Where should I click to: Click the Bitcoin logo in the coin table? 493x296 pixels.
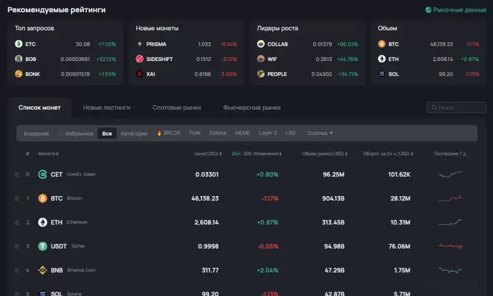[43, 199]
